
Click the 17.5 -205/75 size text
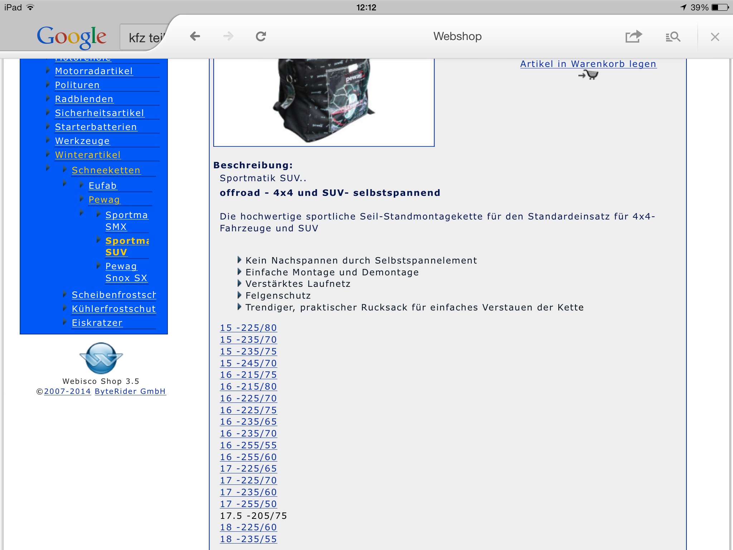pyautogui.click(x=253, y=516)
